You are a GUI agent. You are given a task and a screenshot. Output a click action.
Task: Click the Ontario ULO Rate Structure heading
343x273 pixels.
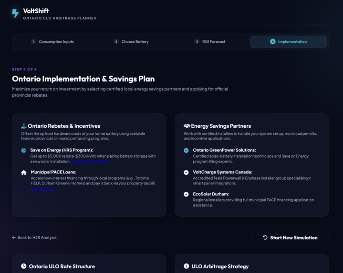coord(62,266)
